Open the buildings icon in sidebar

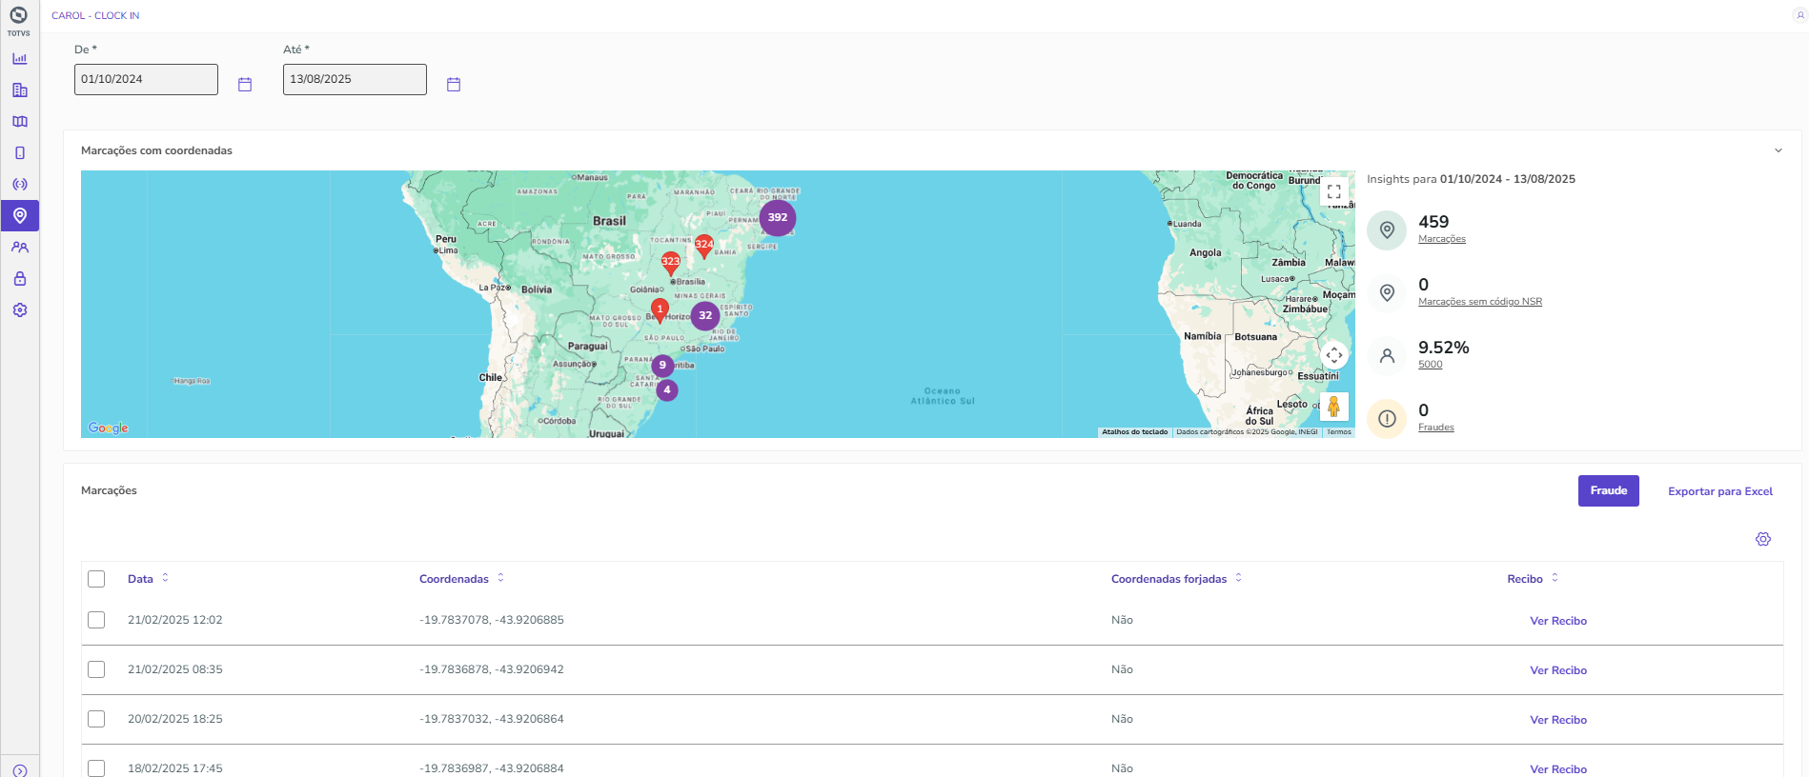(19, 90)
